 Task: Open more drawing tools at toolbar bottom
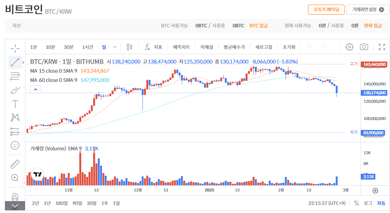point(15,206)
